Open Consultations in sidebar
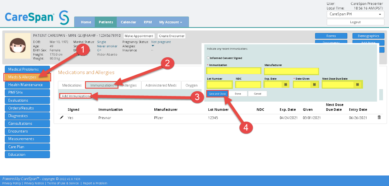Viewport: 389px width, 186px height. point(27,123)
